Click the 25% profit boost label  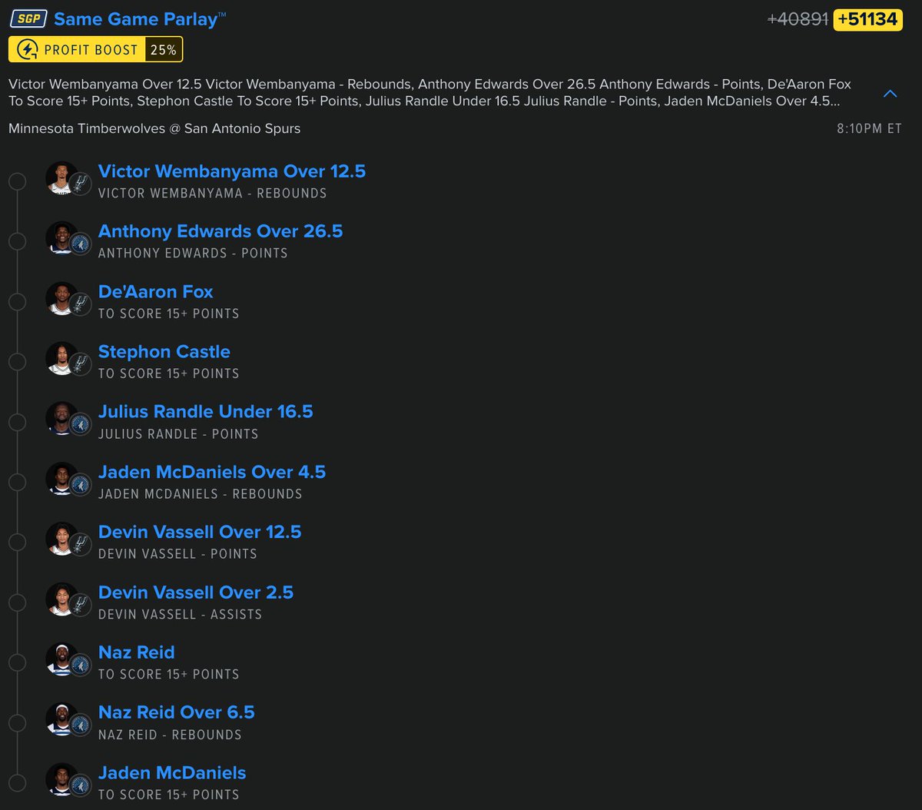tap(162, 50)
